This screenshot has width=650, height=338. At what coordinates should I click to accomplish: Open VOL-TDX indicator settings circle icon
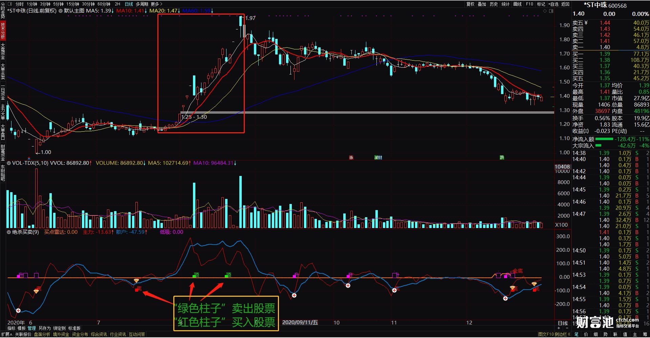point(9,163)
